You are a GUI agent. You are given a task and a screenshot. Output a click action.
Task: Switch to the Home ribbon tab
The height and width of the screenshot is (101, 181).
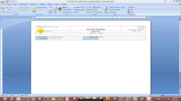click(8, 4)
